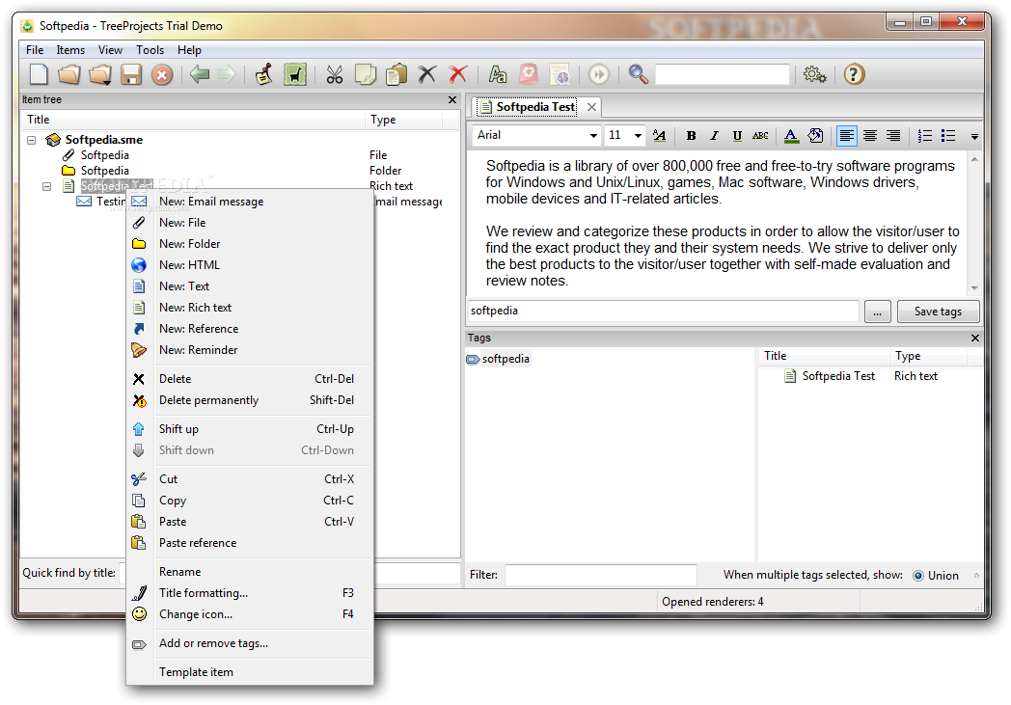Click the Paste clipboard toolbar icon
The image size is (1011, 705).
(396, 75)
